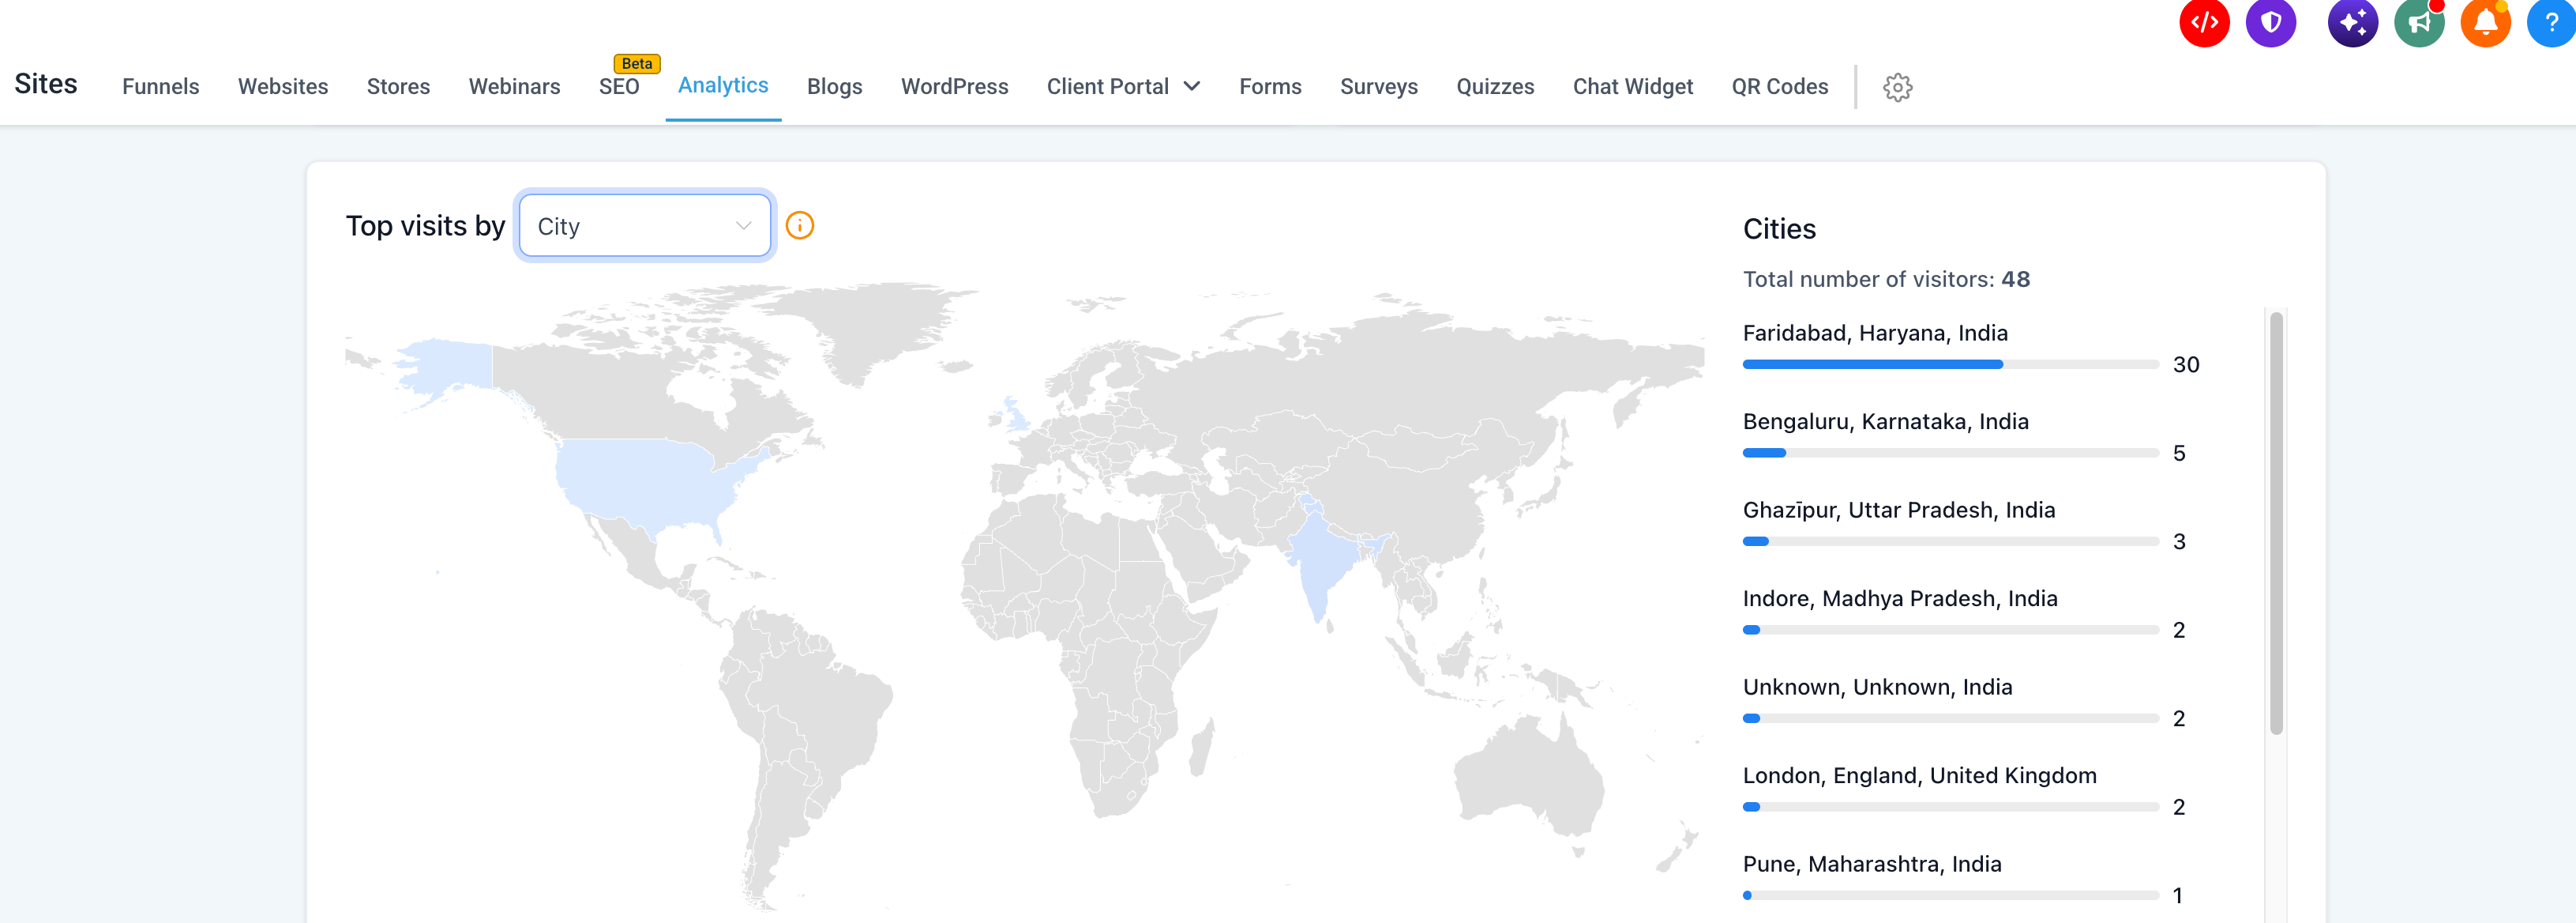The height and width of the screenshot is (923, 2576).
Task: Switch to the Funnels tab
Action: coord(160,87)
